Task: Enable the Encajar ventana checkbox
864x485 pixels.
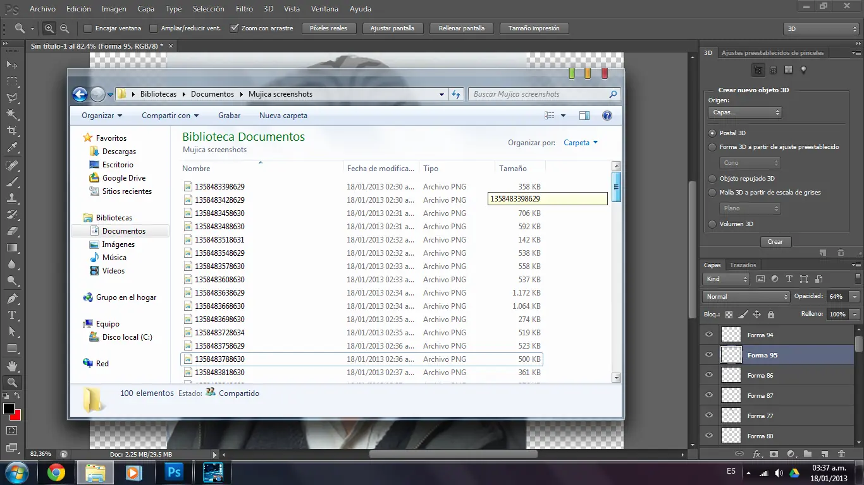Action: (x=88, y=28)
